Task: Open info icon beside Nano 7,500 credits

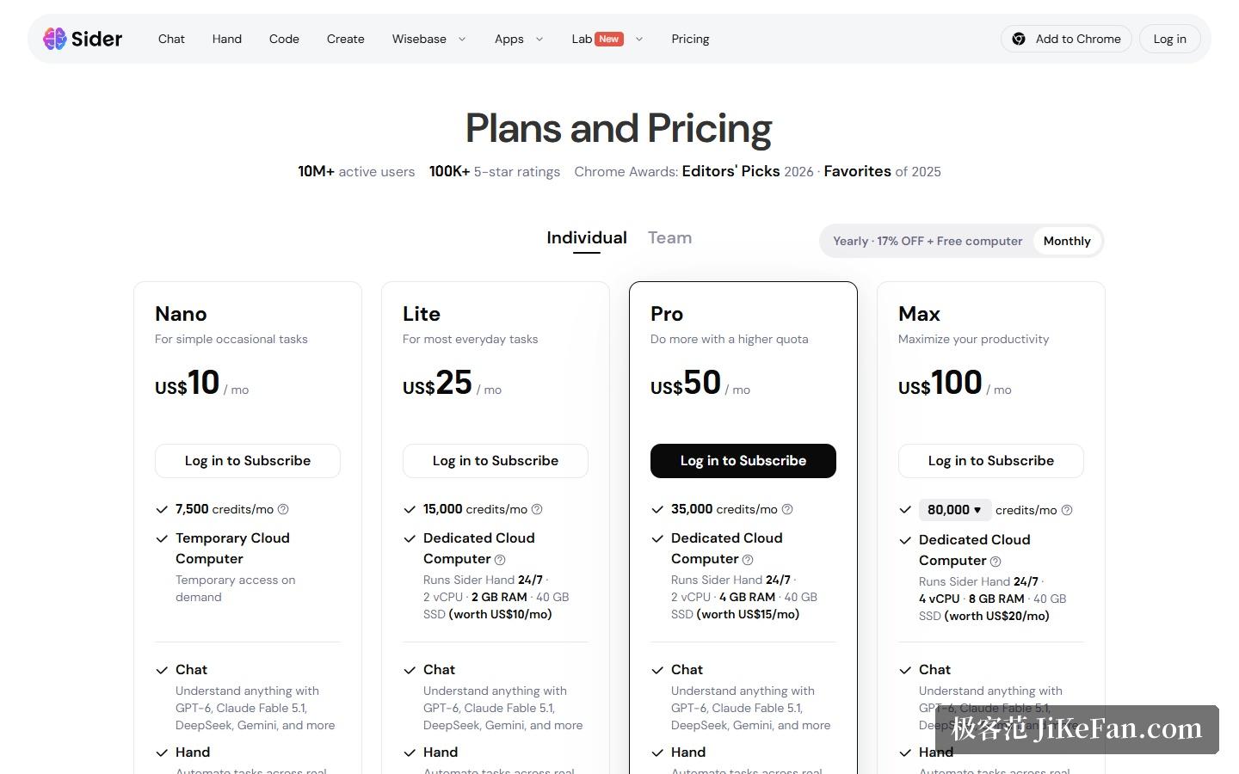Action: pos(283,509)
